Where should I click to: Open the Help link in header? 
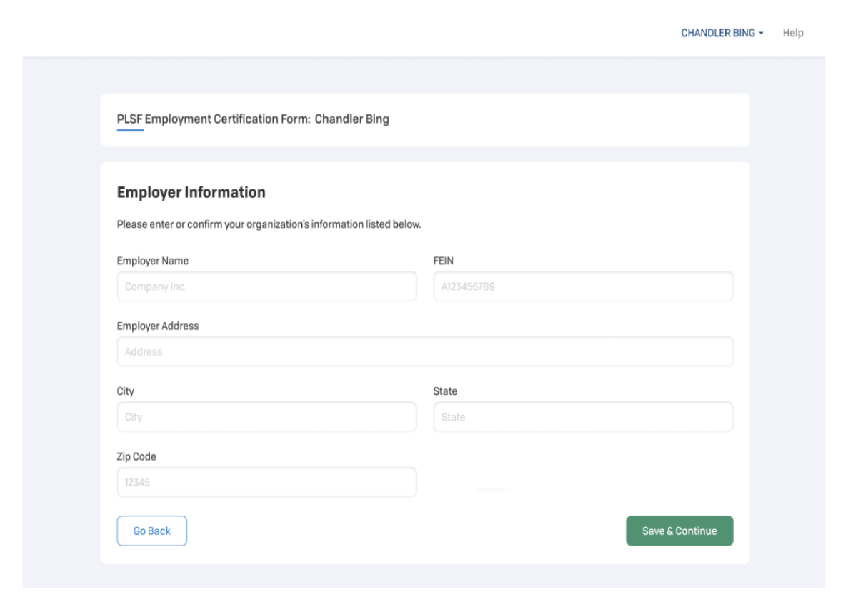point(793,33)
